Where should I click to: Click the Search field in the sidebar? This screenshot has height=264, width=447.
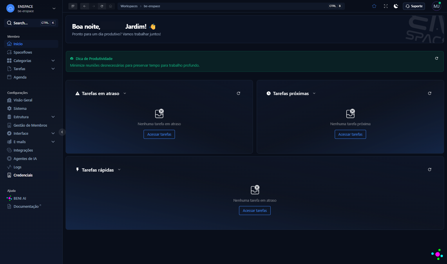[31, 23]
